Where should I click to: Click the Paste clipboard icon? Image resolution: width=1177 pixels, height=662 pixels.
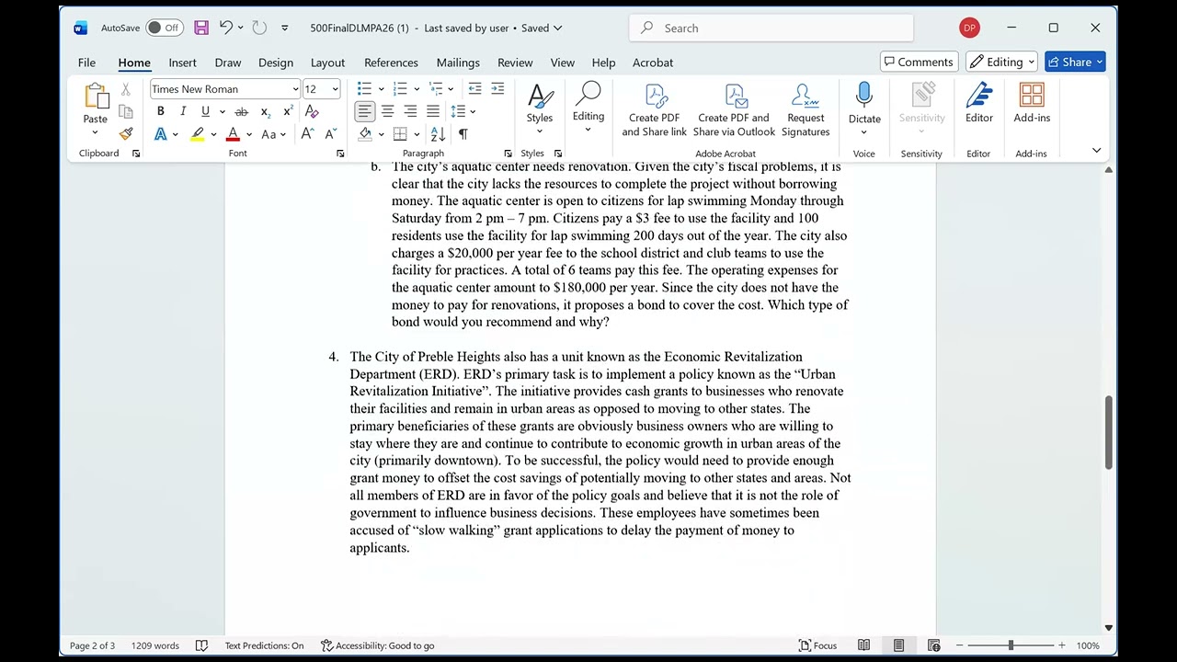tap(96, 97)
